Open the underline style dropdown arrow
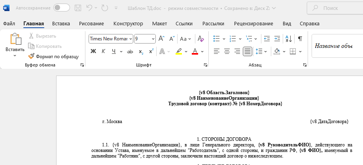The image size is (363, 165). [121, 51]
